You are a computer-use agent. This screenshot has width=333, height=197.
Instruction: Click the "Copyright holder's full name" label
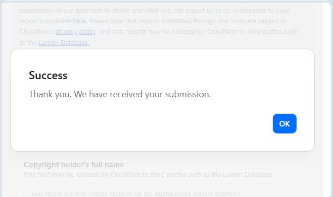(74, 165)
